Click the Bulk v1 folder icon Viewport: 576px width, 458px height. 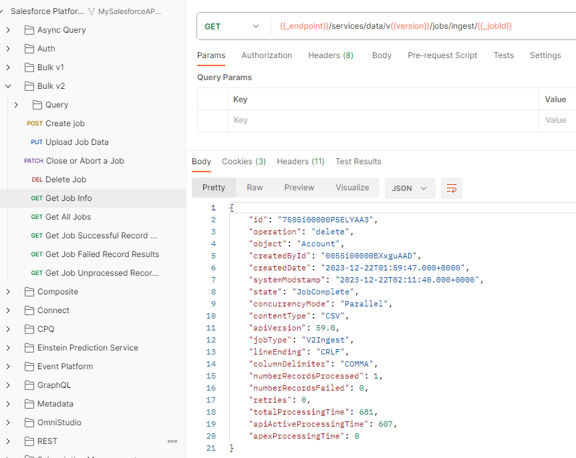pyautogui.click(x=29, y=67)
